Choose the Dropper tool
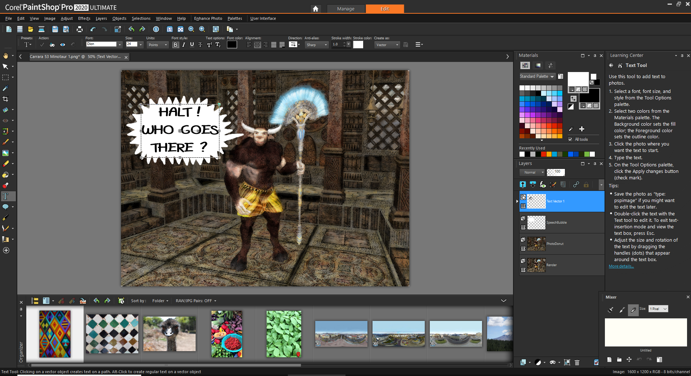691x376 pixels. click(5, 88)
